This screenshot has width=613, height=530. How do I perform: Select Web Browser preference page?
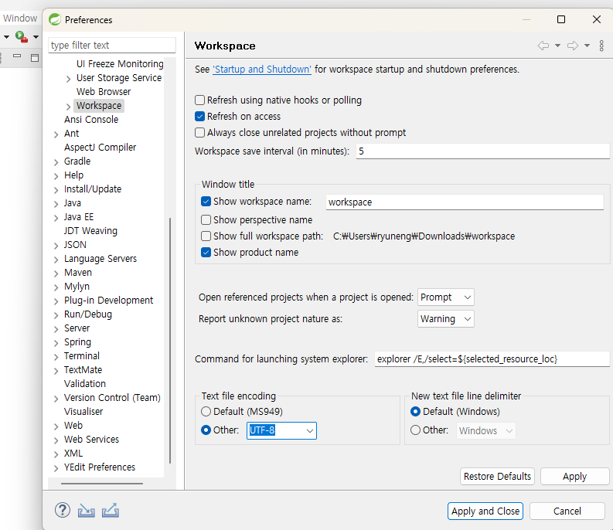pyautogui.click(x=104, y=91)
